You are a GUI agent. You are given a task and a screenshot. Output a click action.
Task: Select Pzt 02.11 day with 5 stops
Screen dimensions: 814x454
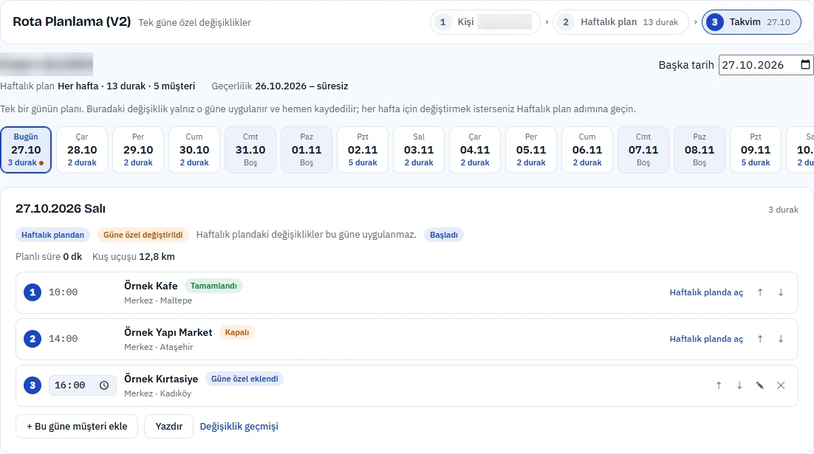pos(363,149)
